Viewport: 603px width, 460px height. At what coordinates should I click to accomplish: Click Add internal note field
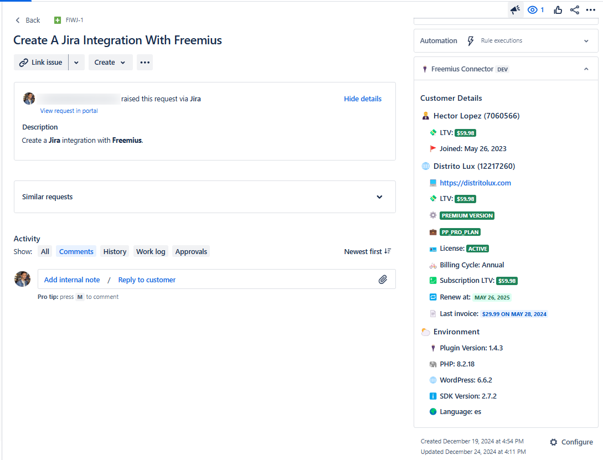[72, 280]
